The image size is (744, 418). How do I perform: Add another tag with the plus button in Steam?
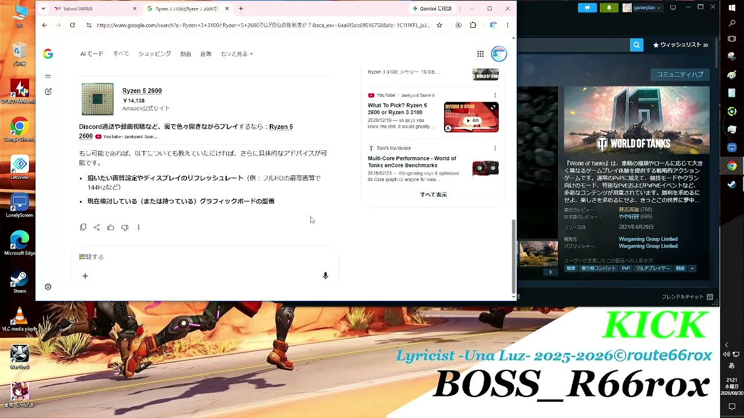point(692,268)
